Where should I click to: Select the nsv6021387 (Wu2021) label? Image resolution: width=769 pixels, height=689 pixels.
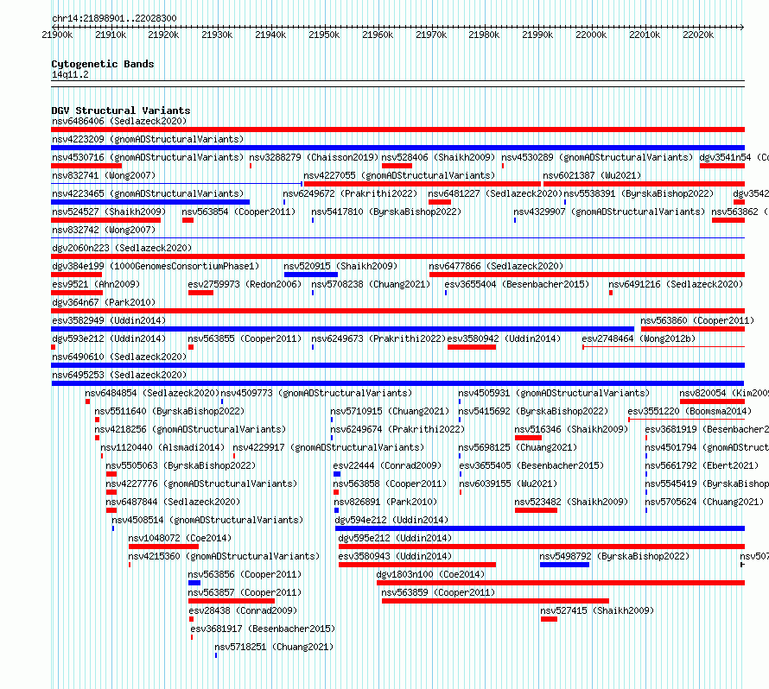(x=592, y=175)
